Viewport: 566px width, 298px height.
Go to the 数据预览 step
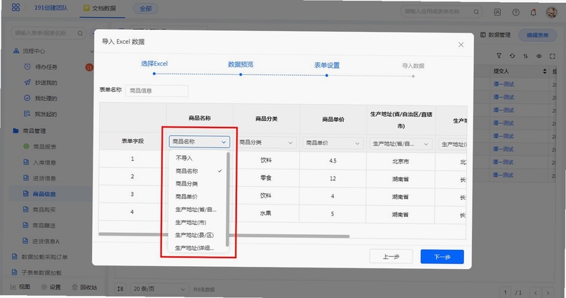241,64
